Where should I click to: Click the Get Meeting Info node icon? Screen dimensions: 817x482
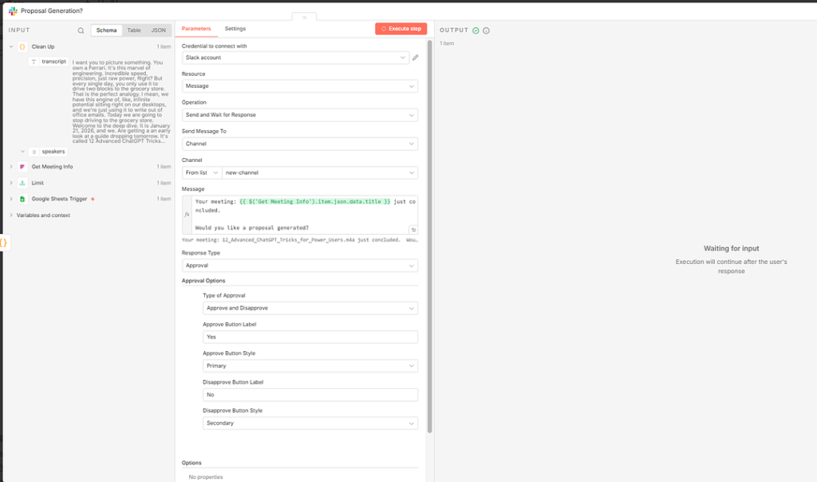(x=22, y=167)
